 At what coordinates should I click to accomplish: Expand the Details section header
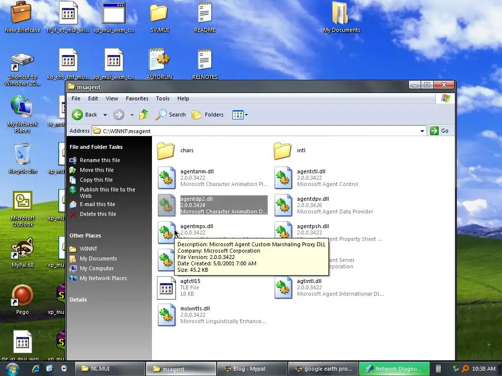tap(78, 300)
